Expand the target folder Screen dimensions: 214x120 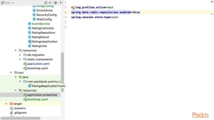coord(6,104)
